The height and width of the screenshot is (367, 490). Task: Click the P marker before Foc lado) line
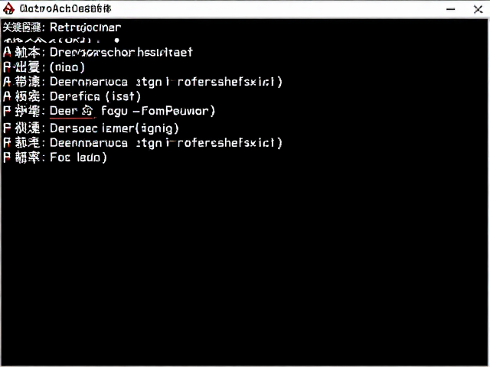click(x=7, y=157)
